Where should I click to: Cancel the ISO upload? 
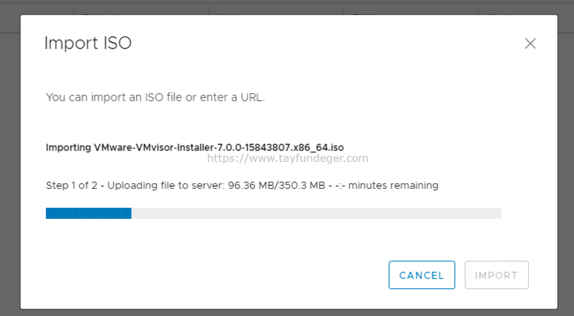tap(422, 275)
